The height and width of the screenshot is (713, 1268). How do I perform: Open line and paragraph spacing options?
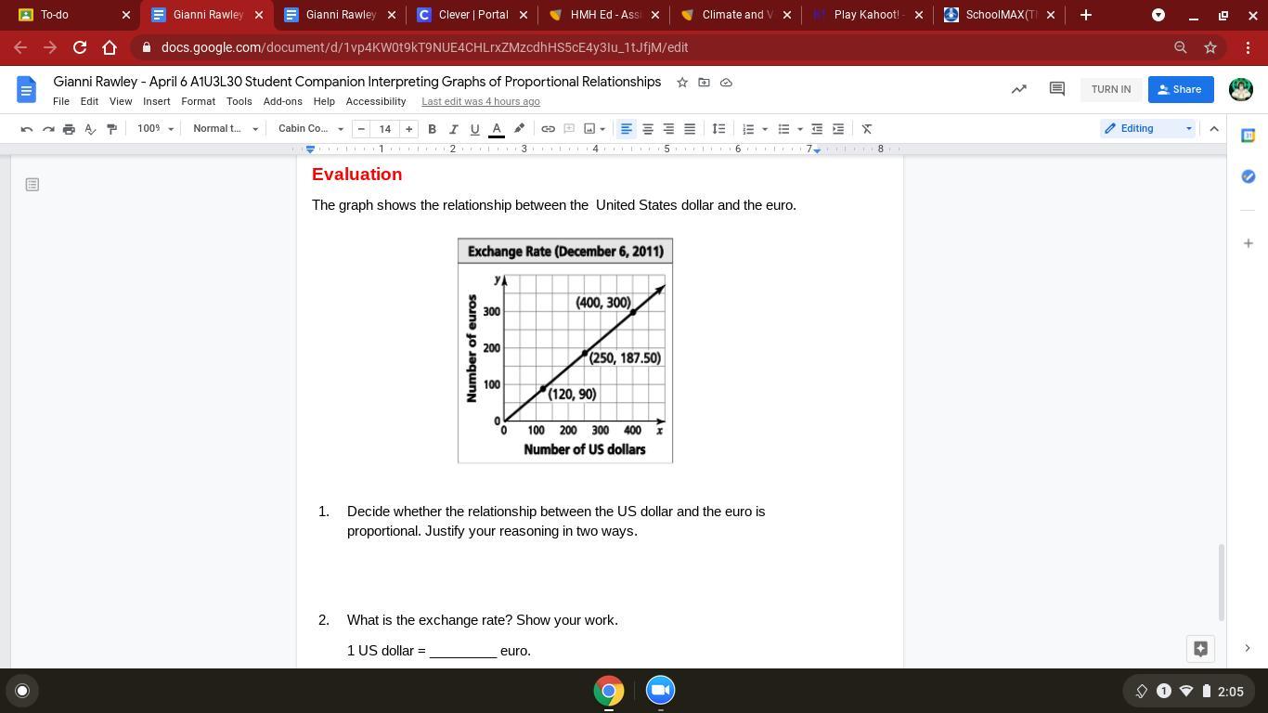click(x=718, y=129)
